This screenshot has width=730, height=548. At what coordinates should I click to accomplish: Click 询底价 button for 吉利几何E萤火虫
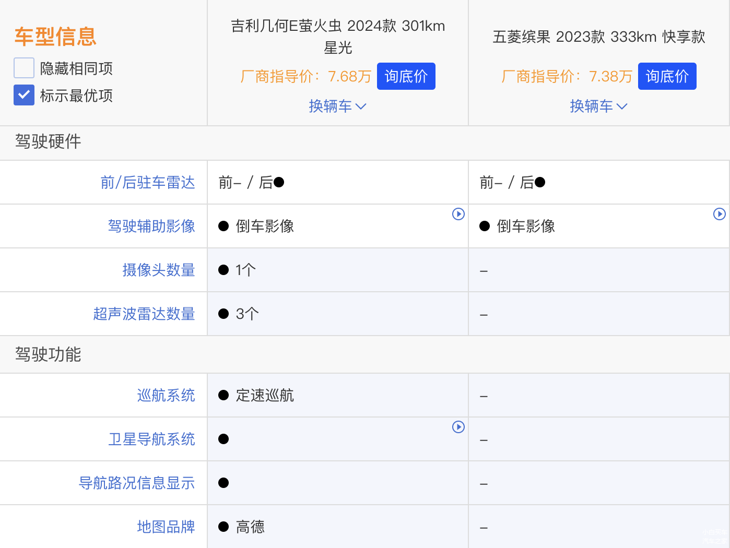pos(406,76)
